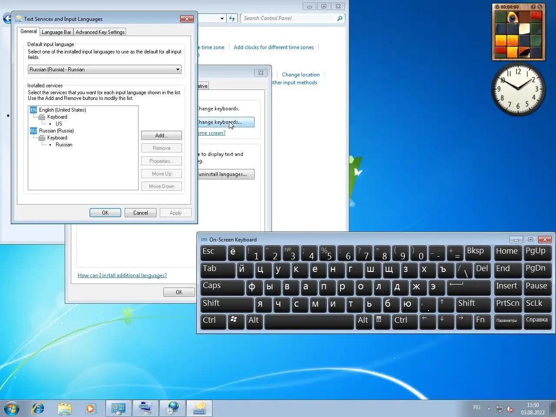The height and width of the screenshot is (417, 556).
Task: Click the Tab key on On-Screen Keyboard
Action: click(218, 270)
